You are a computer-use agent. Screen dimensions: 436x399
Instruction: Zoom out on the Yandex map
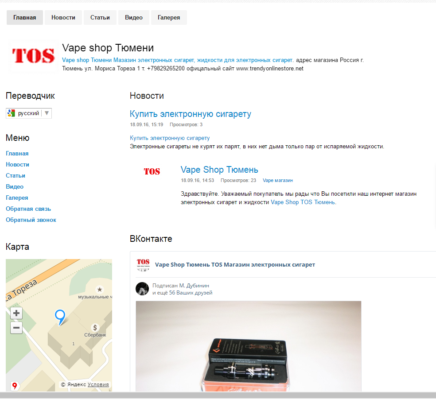click(x=16, y=328)
